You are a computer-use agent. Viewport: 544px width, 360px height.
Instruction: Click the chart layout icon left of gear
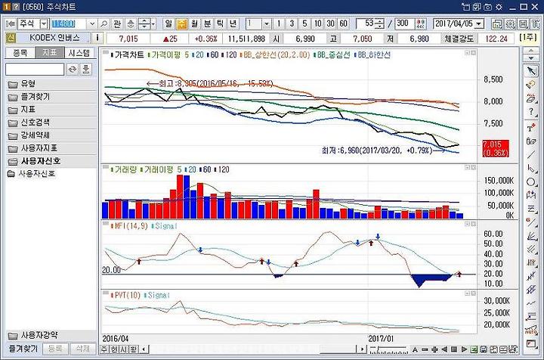coord(497,23)
